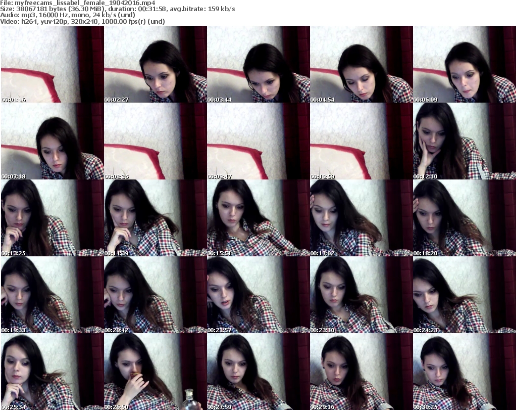The height and width of the screenshot is (410, 517).
Task: Select the thumbnail at 00:10:59
Action: (361, 141)
